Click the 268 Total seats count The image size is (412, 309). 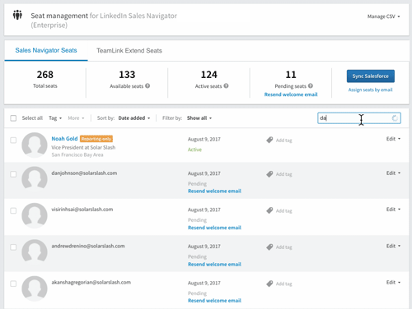pos(45,75)
